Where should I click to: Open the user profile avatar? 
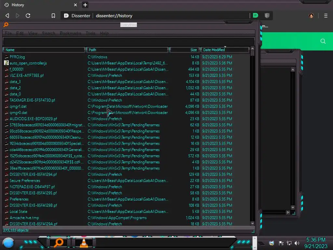pyautogui.click(x=311, y=16)
